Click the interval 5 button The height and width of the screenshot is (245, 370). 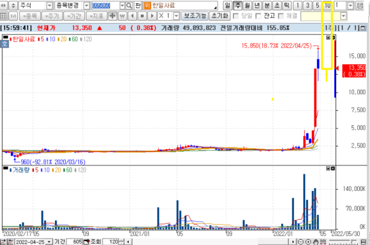[318, 6]
